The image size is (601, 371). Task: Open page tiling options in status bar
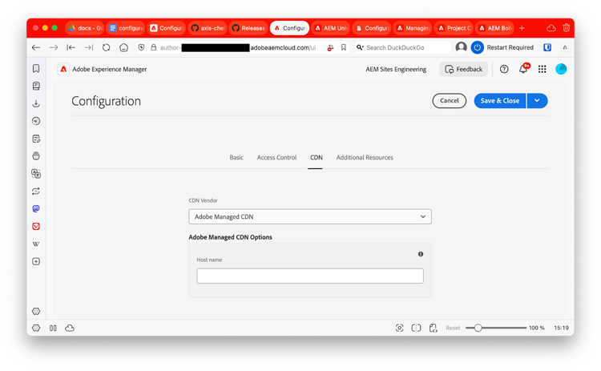pyautogui.click(x=416, y=328)
